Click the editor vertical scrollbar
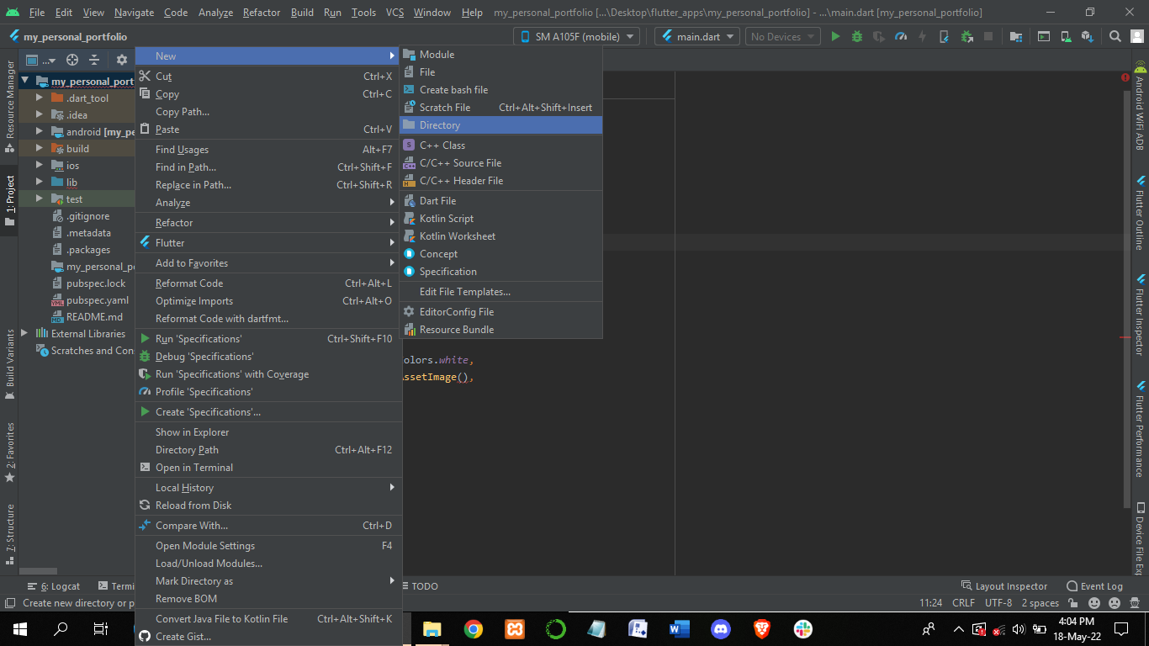This screenshot has width=1149, height=646. click(1126, 298)
